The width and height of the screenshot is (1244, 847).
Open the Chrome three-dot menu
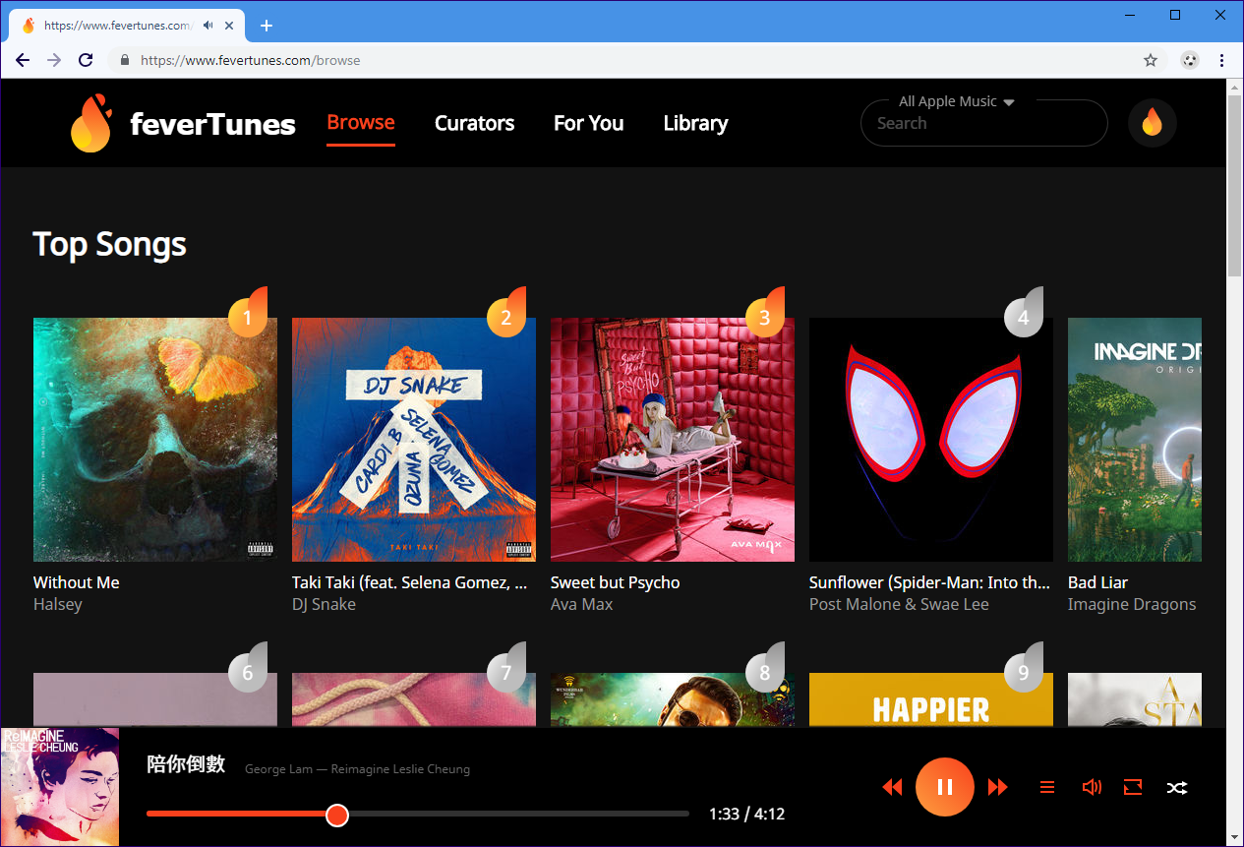click(x=1221, y=60)
